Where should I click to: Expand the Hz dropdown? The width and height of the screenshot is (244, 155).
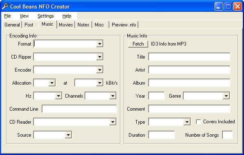tap(58, 96)
